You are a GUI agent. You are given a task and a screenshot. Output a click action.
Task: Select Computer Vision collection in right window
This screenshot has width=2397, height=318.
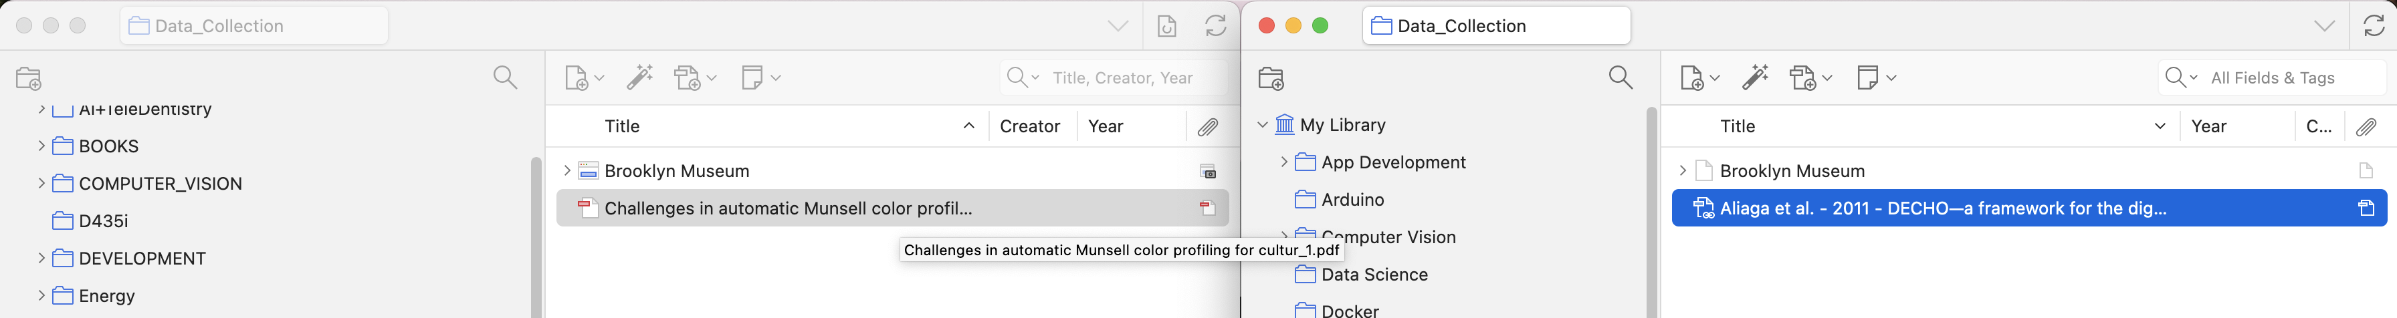(1375, 236)
